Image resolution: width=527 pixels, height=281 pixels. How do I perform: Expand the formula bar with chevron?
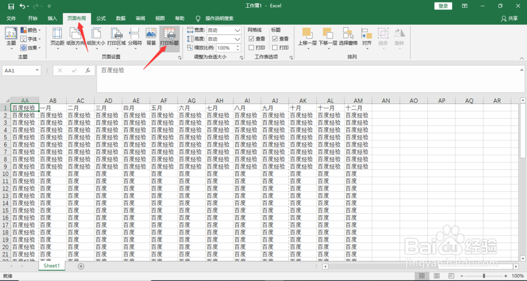[x=522, y=70]
